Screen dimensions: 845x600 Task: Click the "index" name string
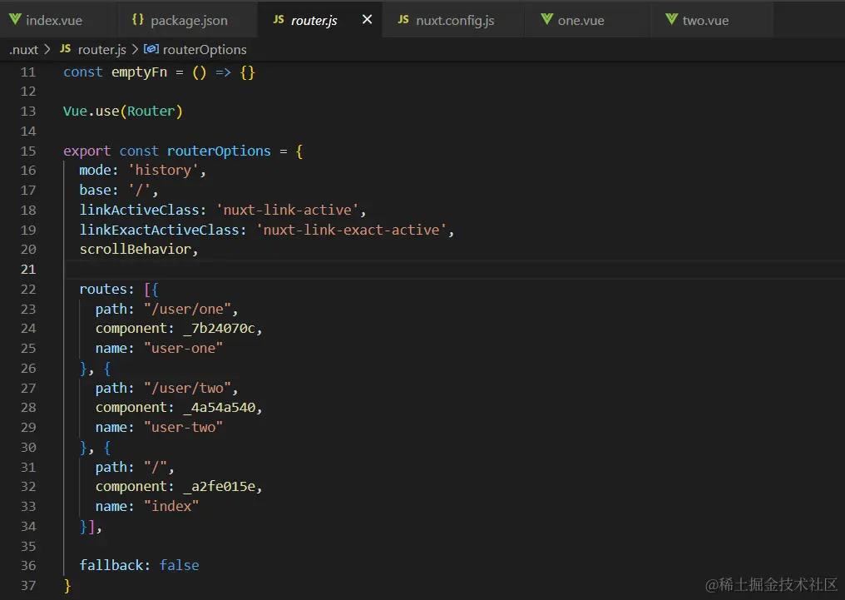[x=171, y=506]
